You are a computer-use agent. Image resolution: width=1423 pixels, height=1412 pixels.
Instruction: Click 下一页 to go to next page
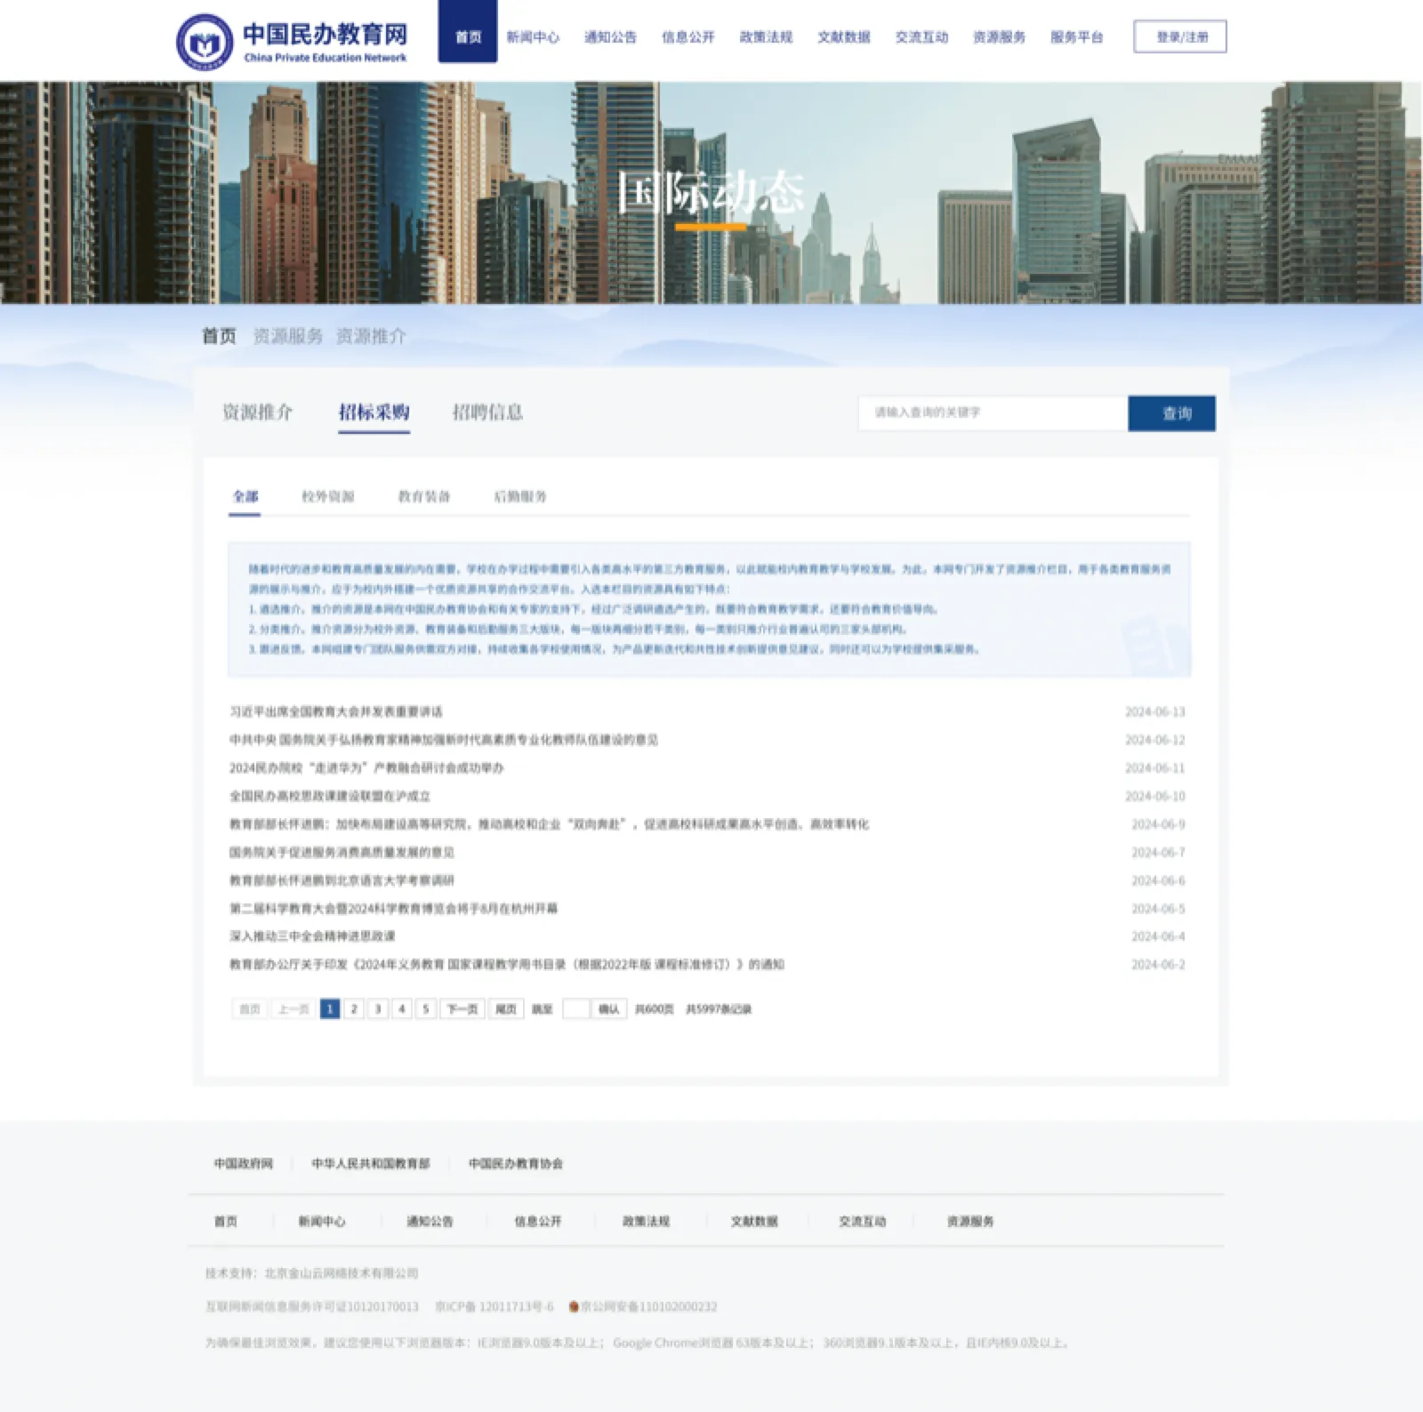[x=462, y=1009]
